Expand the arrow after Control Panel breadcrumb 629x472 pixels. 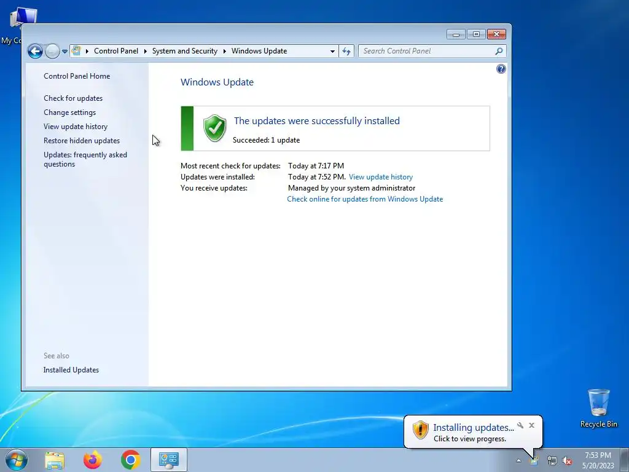(145, 52)
